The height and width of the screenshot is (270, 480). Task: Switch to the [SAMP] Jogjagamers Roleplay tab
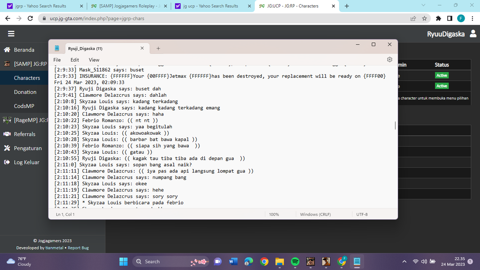click(x=129, y=6)
